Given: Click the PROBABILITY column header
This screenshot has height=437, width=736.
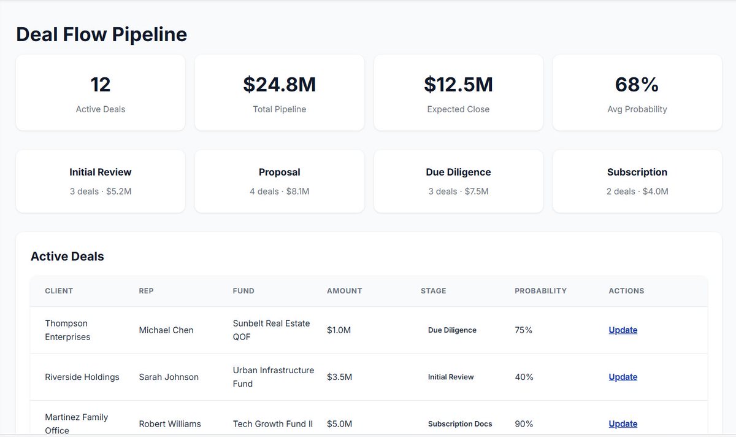Looking at the screenshot, I should 540,291.
